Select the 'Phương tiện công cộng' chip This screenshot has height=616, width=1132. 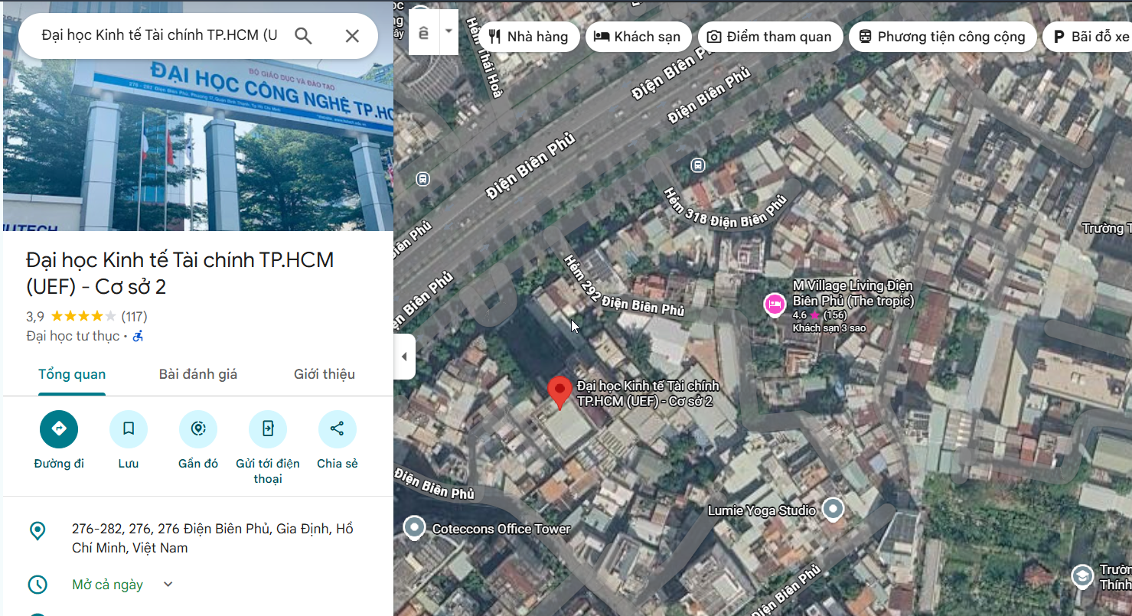(943, 37)
